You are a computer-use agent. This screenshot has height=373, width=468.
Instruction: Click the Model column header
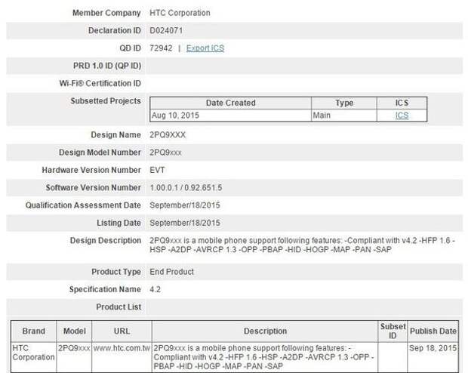click(74, 331)
